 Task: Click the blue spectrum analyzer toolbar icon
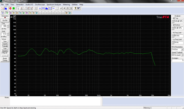[6, 8]
